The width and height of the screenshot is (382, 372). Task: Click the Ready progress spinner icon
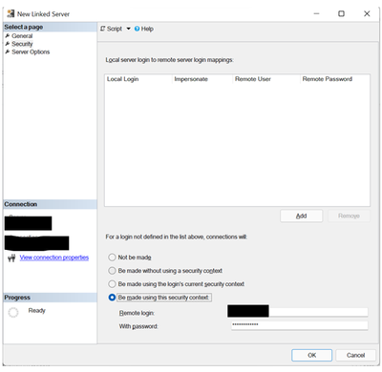click(x=13, y=313)
